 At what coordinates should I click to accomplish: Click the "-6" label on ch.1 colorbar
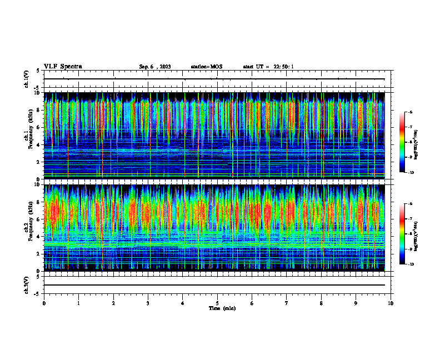(x=410, y=112)
